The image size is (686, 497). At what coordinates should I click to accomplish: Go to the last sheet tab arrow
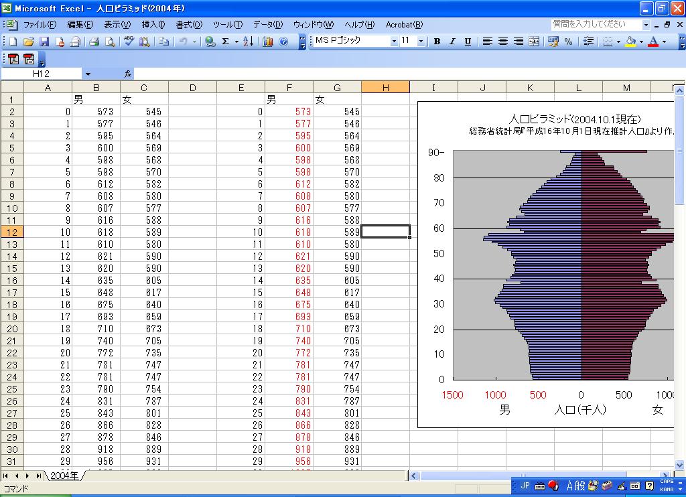pyautogui.click(x=39, y=476)
